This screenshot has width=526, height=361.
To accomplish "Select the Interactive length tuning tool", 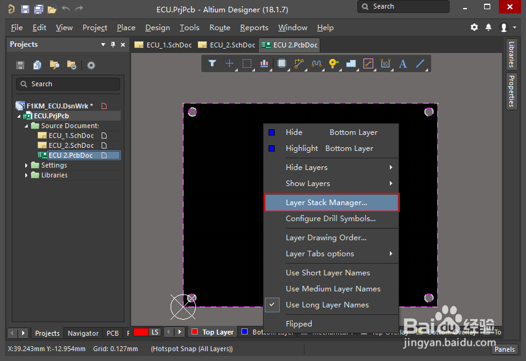I will tap(317, 63).
